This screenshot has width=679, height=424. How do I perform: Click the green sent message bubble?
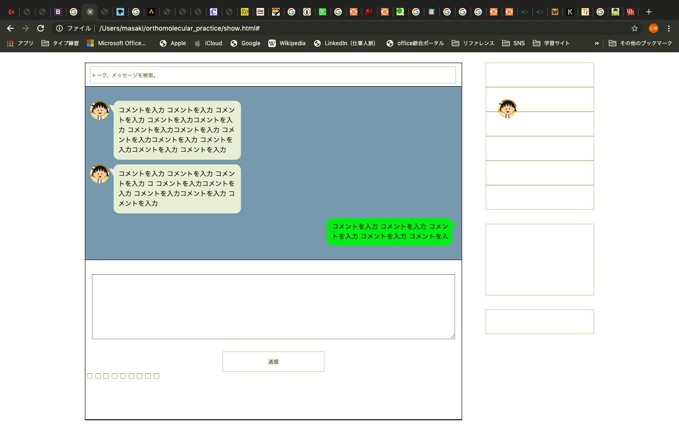[389, 231]
